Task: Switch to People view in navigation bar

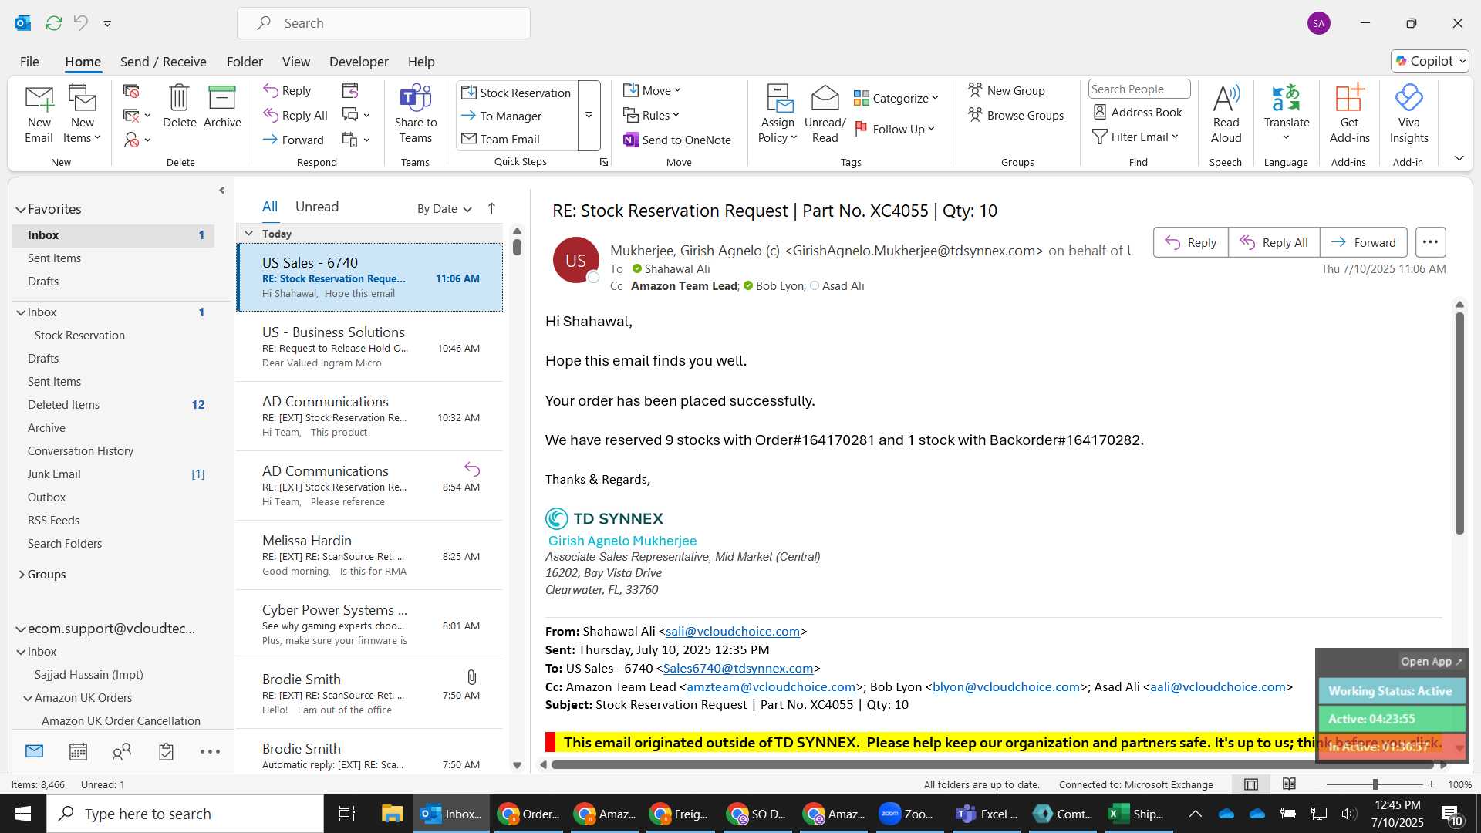Action: click(x=122, y=751)
